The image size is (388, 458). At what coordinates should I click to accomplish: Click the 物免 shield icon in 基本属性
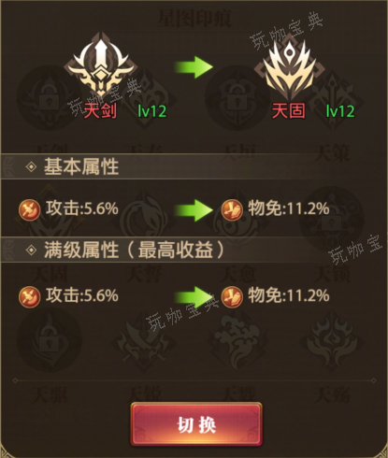(x=232, y=210)
